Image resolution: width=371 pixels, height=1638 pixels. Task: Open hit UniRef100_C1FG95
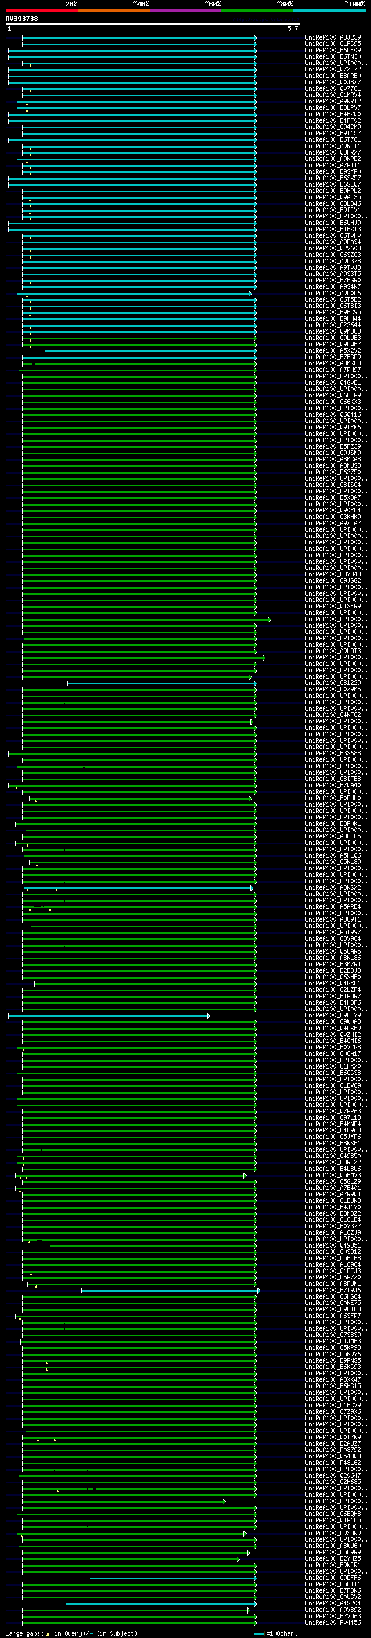click(x=333, y=44)
